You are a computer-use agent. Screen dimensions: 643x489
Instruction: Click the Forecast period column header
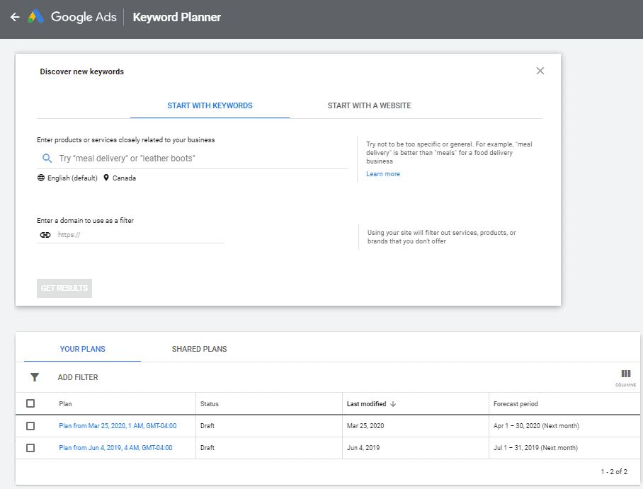pos(516,404)
